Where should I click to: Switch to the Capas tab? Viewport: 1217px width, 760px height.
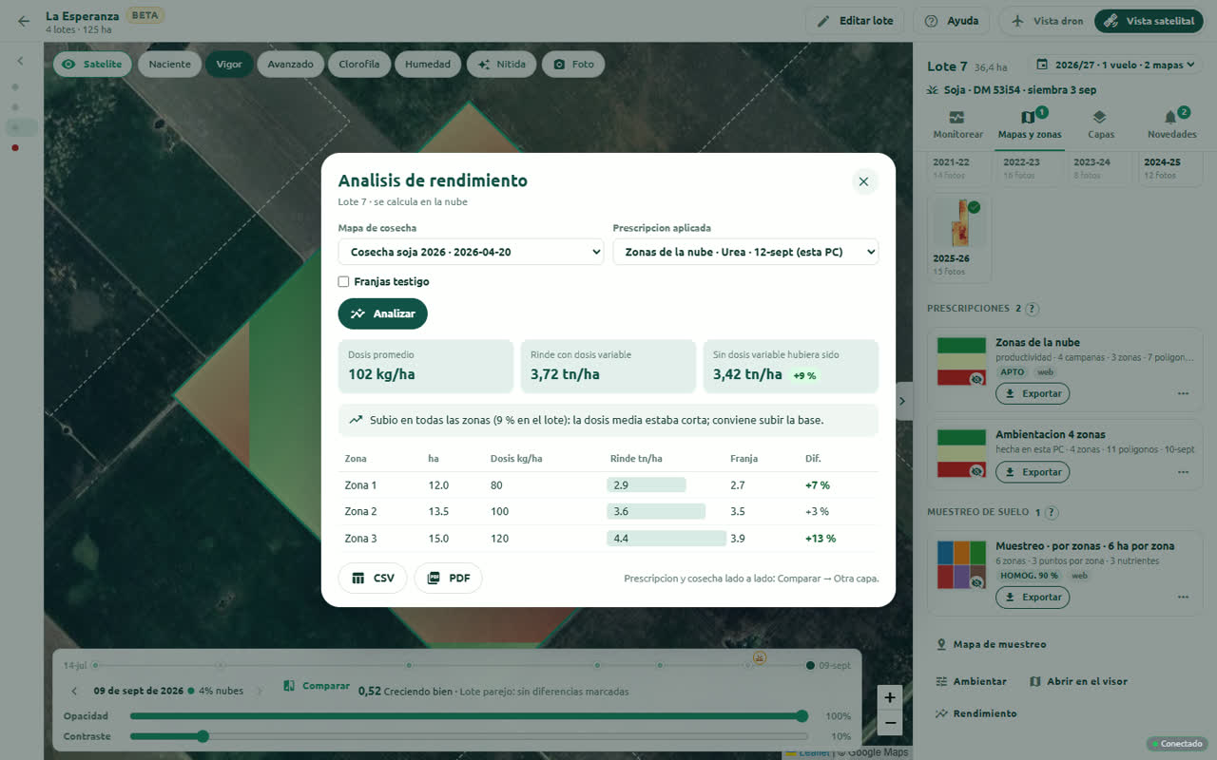click(1100, 124)
